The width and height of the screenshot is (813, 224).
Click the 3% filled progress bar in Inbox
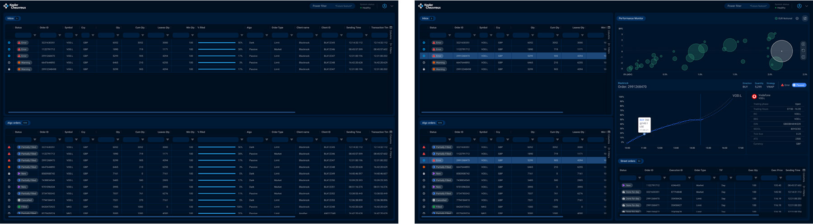point(218,63)
